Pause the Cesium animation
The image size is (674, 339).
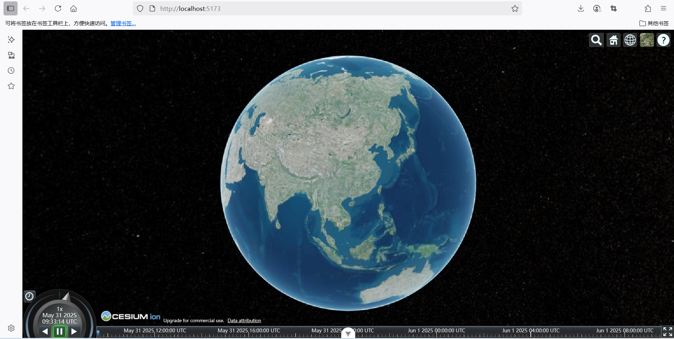(59, 331)
